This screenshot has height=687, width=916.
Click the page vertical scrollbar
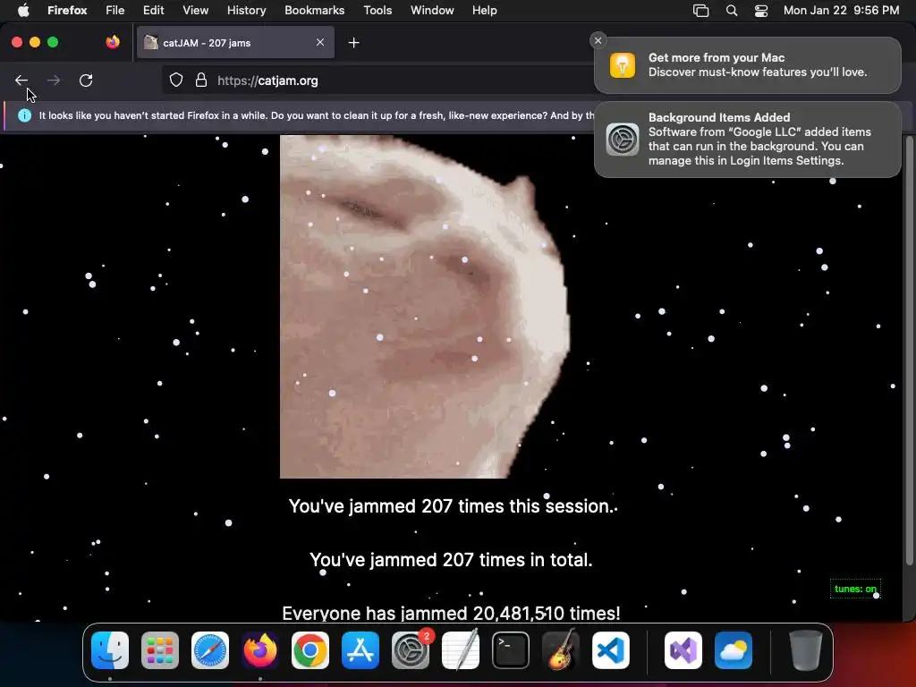coord(909,351)
